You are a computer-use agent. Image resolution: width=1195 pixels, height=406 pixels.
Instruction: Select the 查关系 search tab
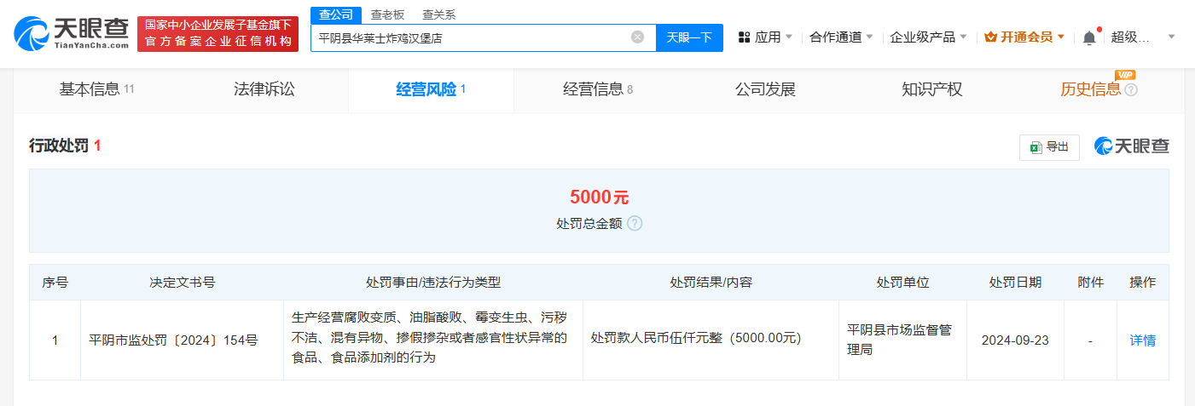(x=439, y=14)
